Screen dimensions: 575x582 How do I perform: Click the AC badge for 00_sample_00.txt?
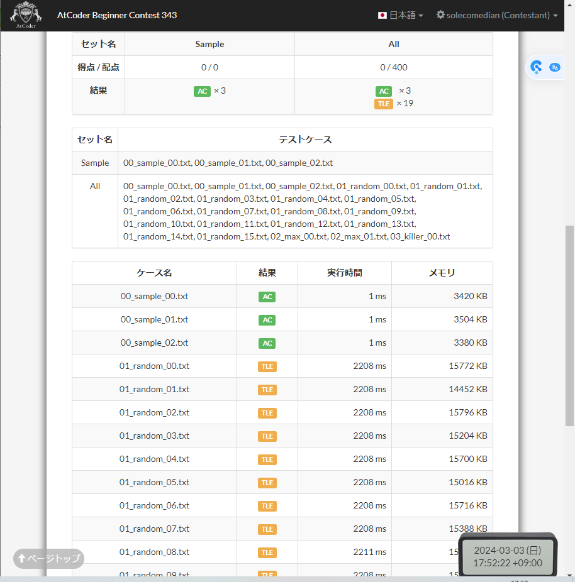[x=267, y=297]
